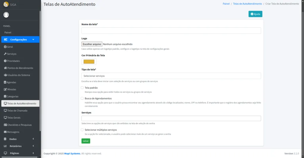Enable the Tela padrão checkbox
Viewport: 304px width, 158px height.
[x=82, y=88]
